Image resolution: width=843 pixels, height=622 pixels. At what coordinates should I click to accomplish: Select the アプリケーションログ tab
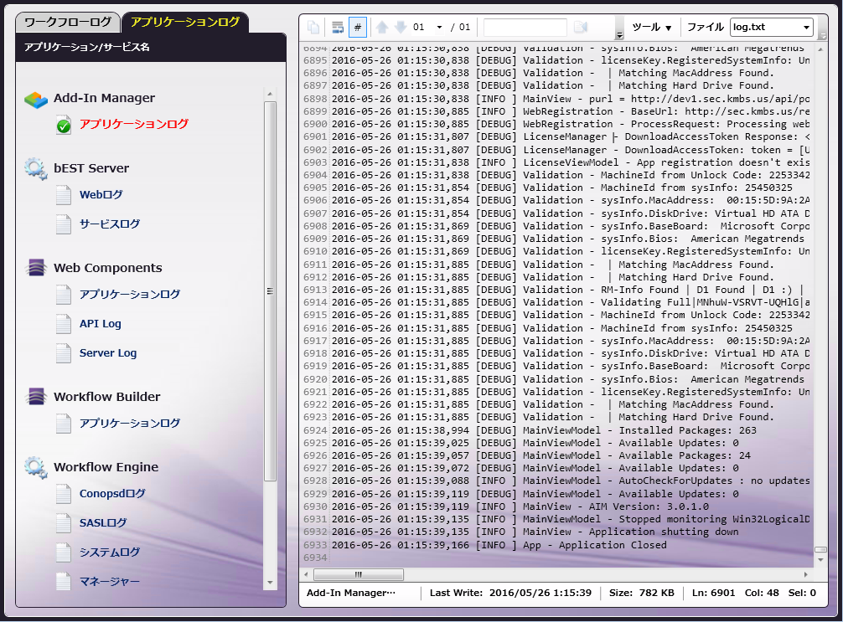[x=185, y=22]
